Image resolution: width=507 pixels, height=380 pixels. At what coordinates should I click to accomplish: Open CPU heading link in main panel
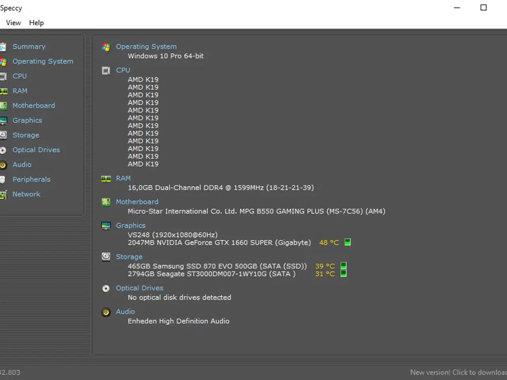(123, 70)
